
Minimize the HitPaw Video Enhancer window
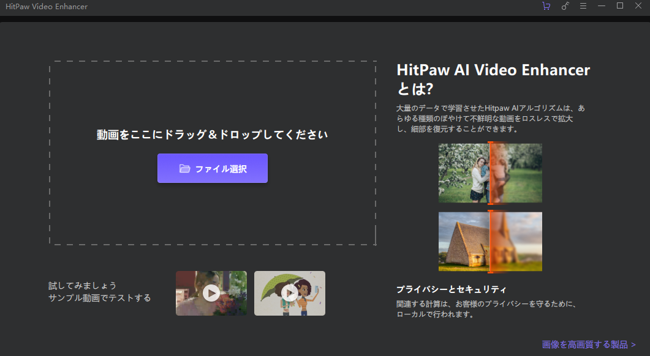[602, 6]
